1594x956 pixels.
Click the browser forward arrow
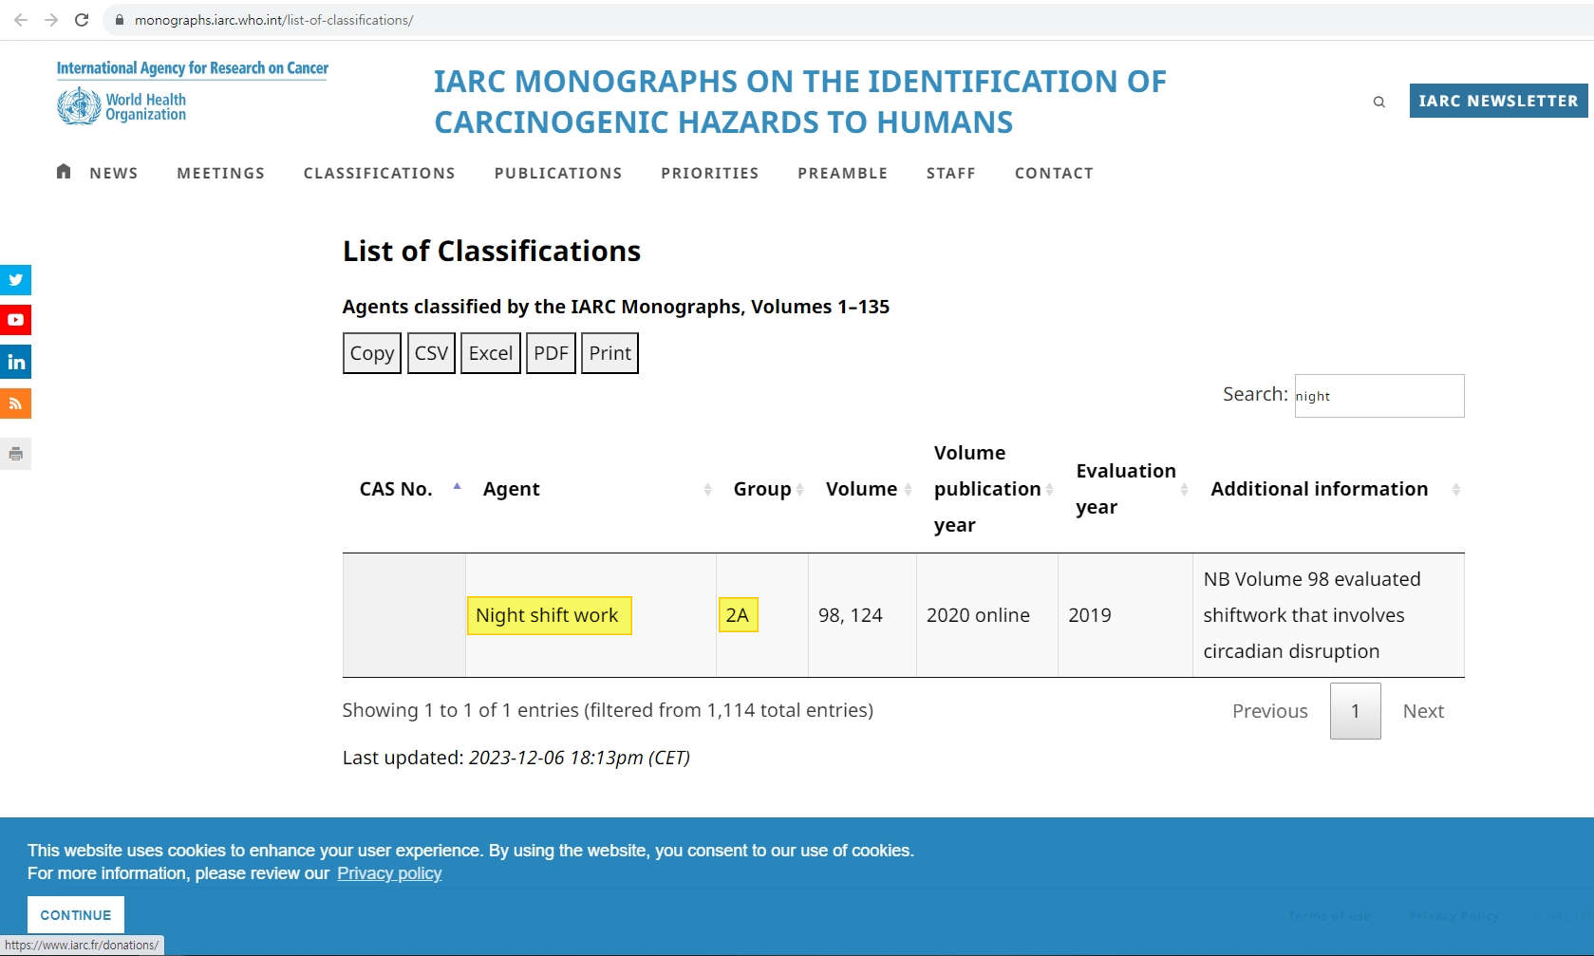click(x=51, y=20)
